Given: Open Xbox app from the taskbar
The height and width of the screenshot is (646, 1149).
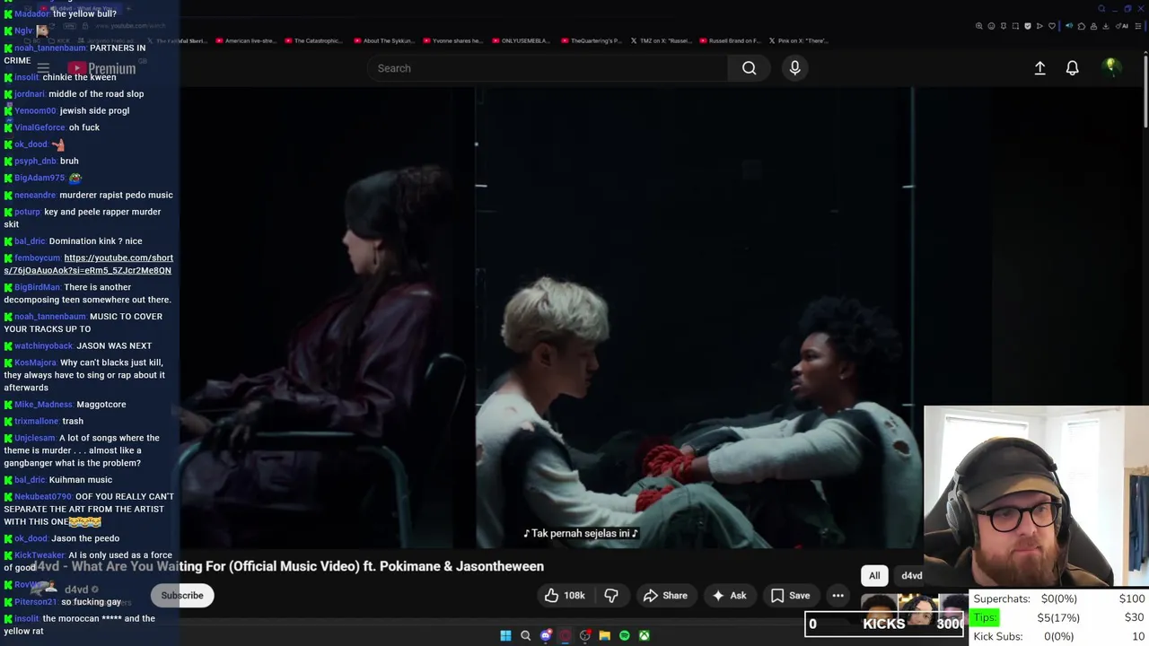Looking at the screenshot, I should pyautogui.click(x=645, y=635).
